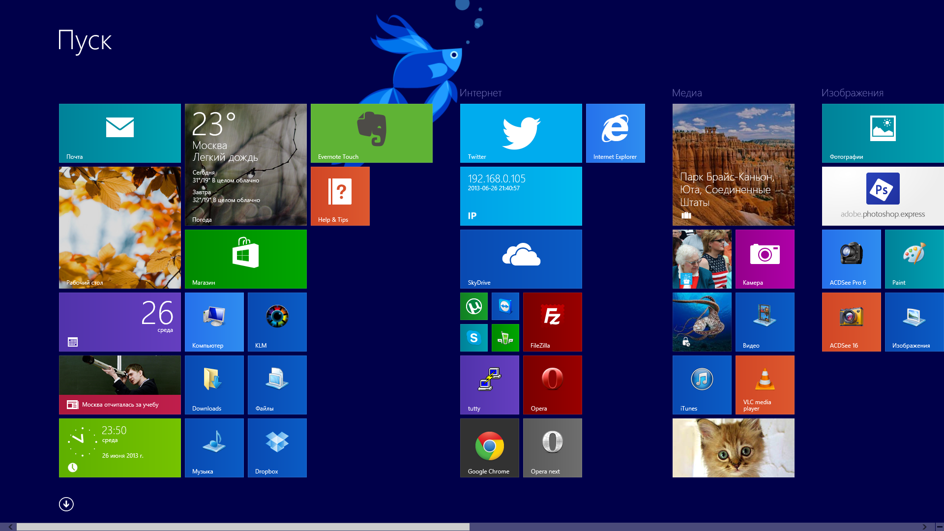Open the IP tile showing 192.168.0.105
944x531 pixels.
521,196
